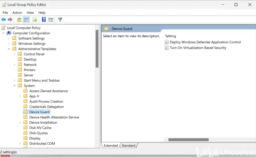Expand the Windows Settings node
Image resolution: width=256 pixels, height=157 pixels.
pyautogui.click(x=9, y=43)
